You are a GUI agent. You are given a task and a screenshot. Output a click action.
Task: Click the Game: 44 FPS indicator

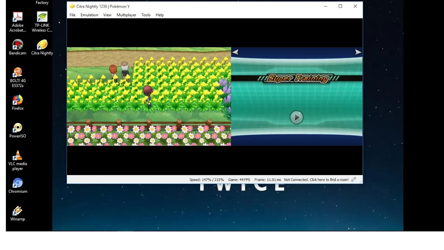pyautogui.click(x=239, y=180)
